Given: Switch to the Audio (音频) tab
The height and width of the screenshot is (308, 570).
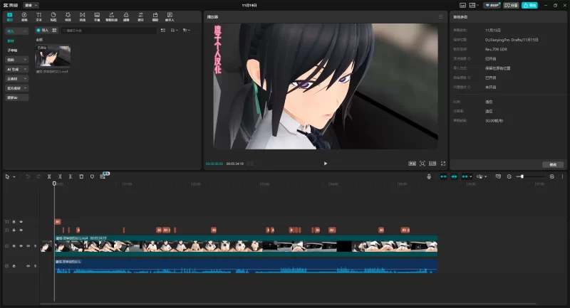Looking at the screenshot, I should pyautogui.click(x=24, y=15).
